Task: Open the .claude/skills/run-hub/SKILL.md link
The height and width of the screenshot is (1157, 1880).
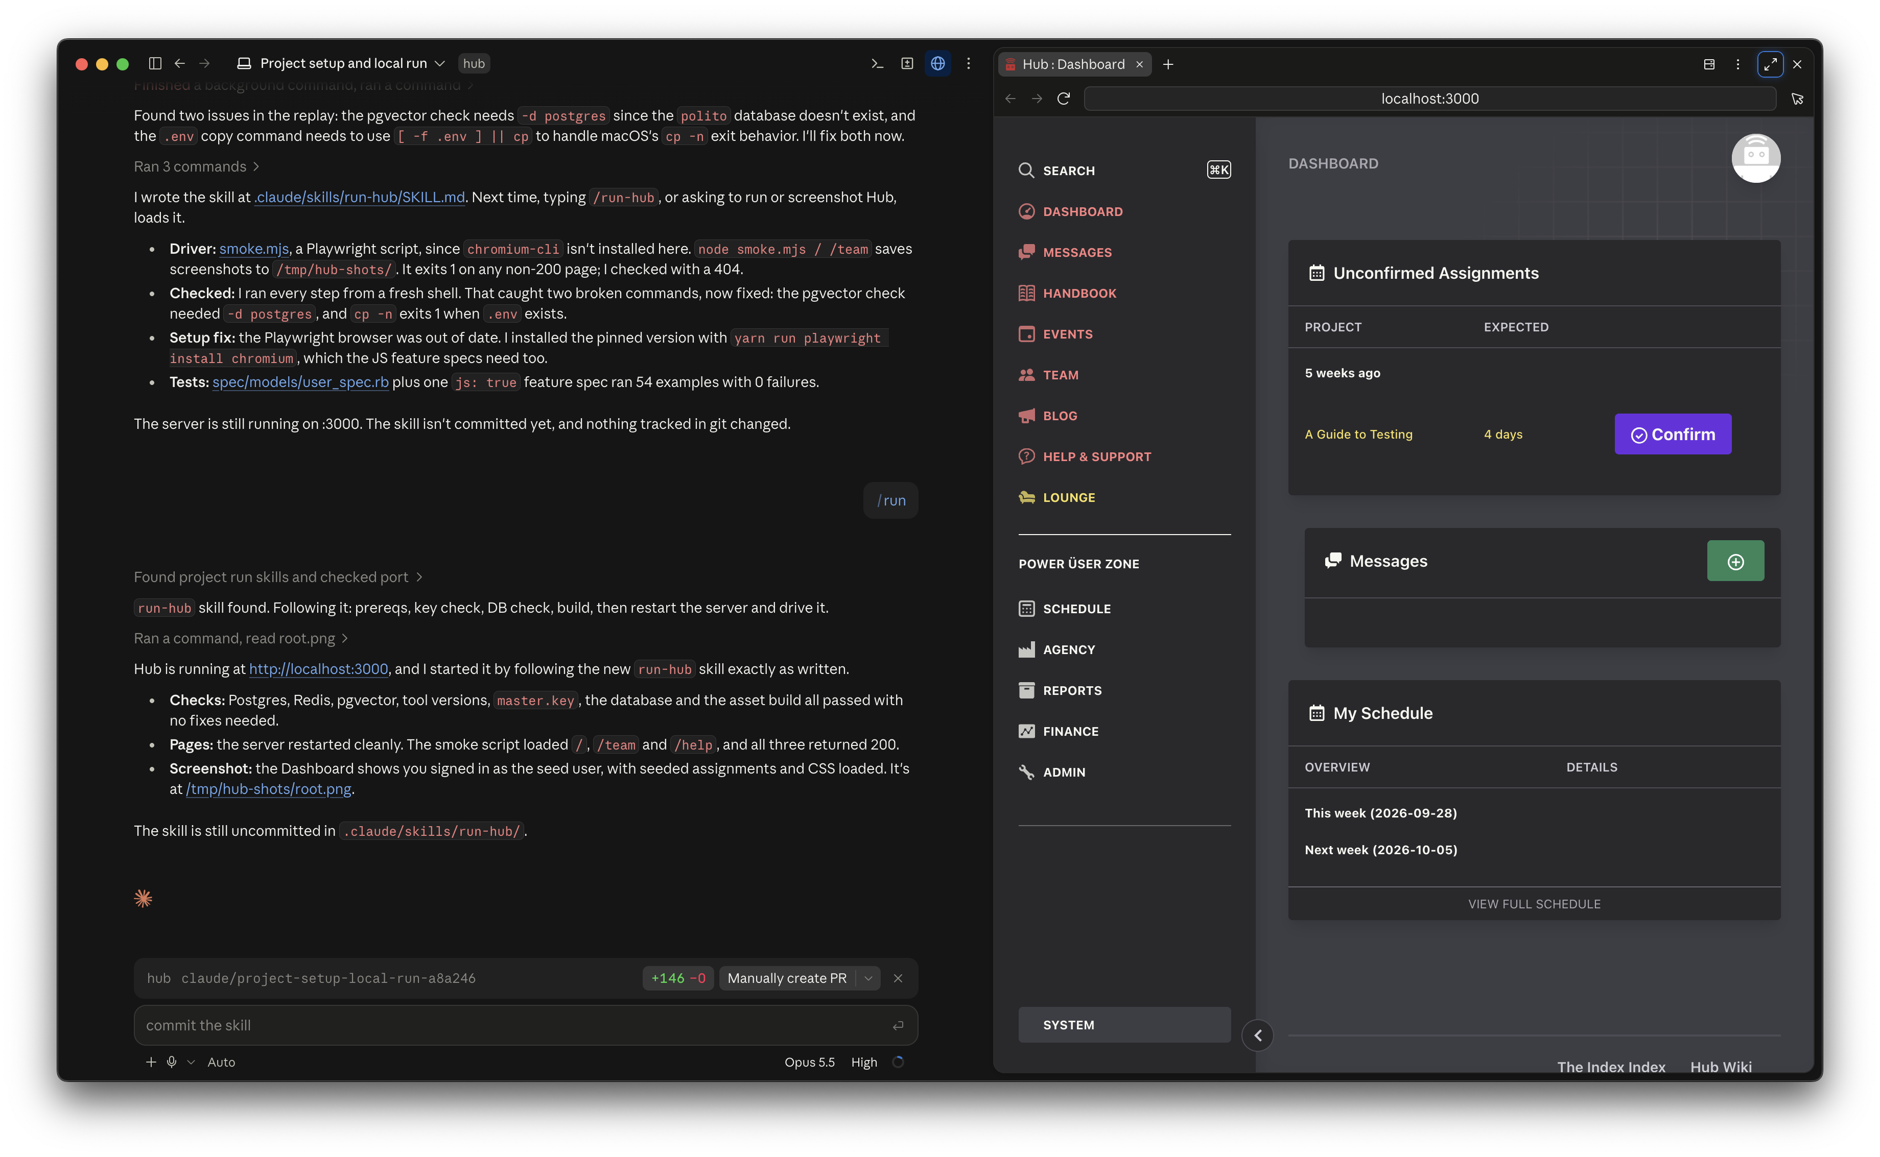Action: [360, 197]
